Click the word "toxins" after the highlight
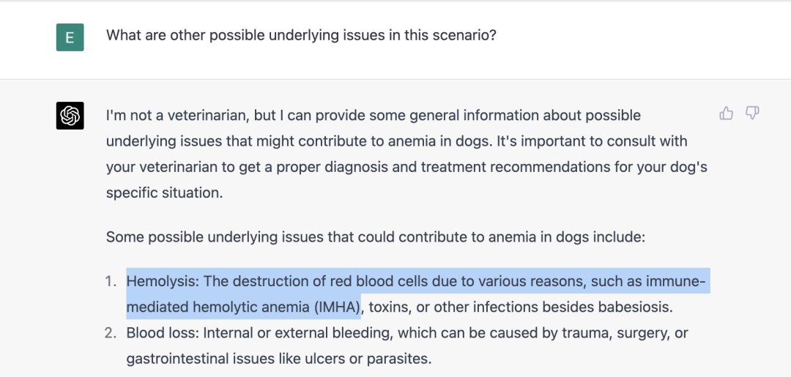 click(x=390, y=307)
